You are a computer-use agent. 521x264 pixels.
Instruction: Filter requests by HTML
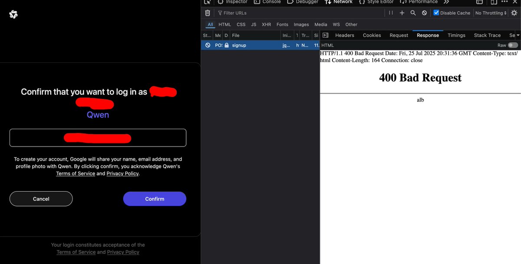225,25
